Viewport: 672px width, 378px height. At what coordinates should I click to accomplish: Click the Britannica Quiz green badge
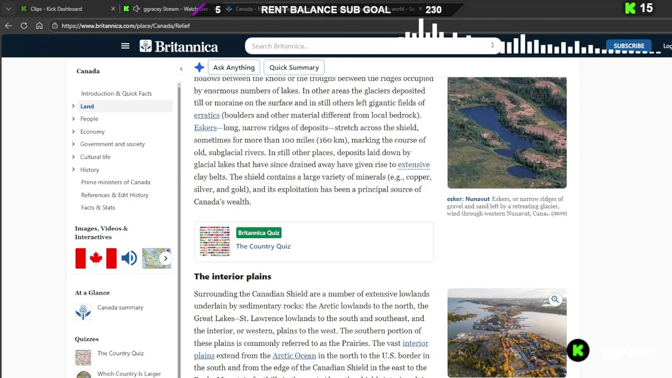tap(259, 233)
